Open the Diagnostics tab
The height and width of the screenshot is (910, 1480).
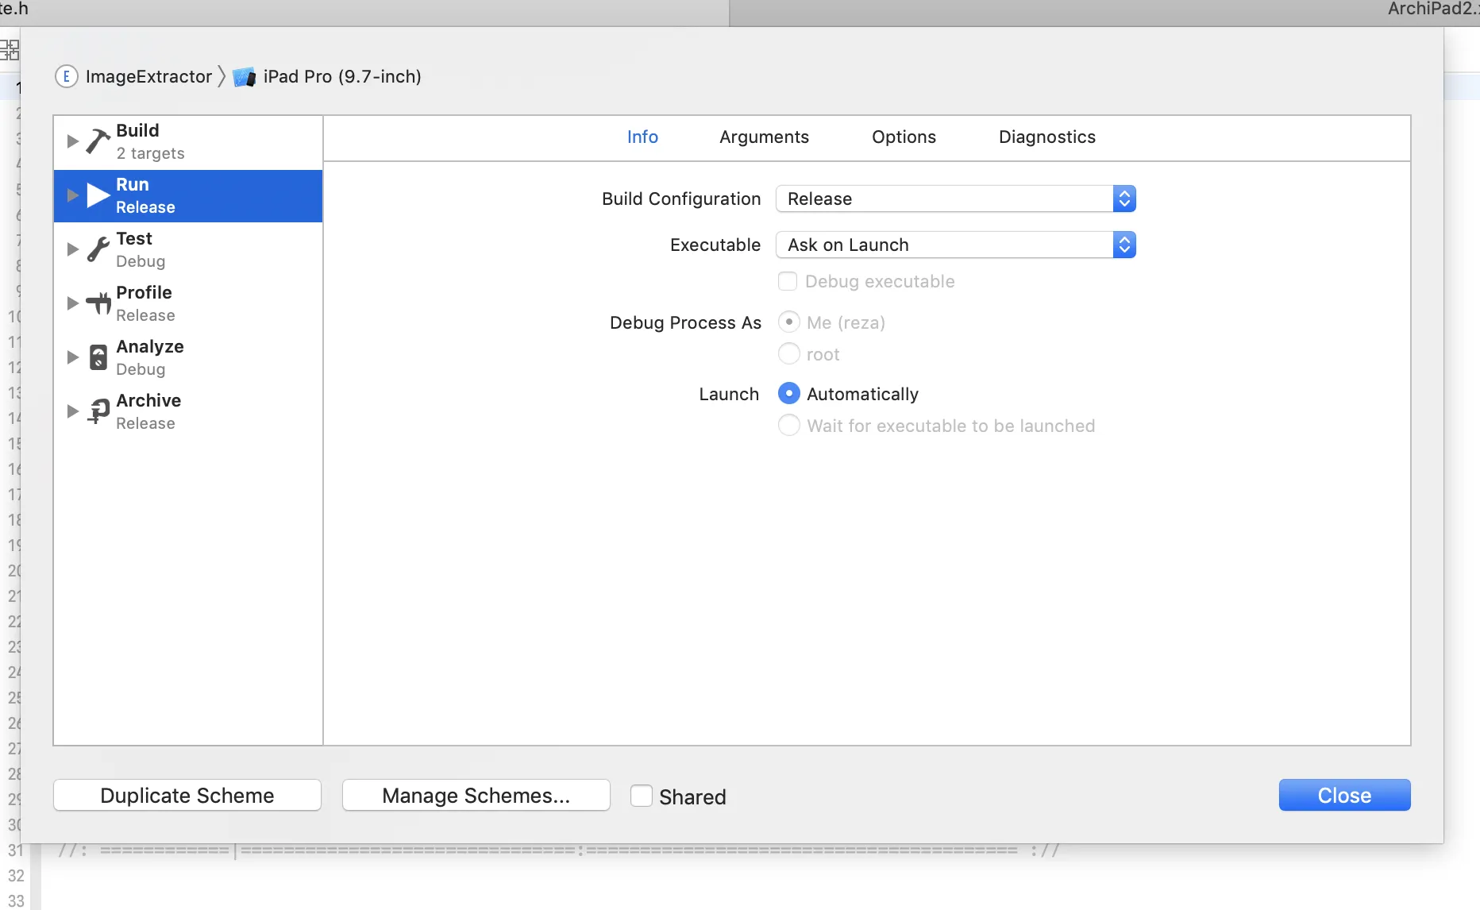pyautogui.click(x=1046, y=137)
